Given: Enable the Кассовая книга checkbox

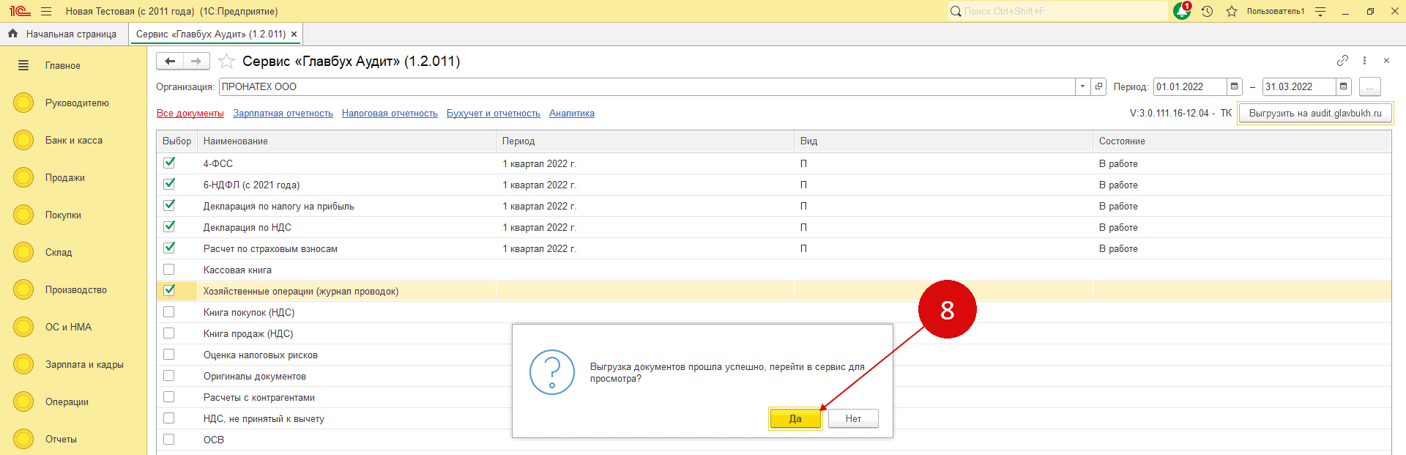Looking at the screenshot, I should [169, 270].
